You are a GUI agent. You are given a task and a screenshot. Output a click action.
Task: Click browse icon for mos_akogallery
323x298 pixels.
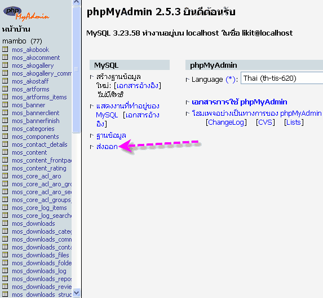click(5, 65)
